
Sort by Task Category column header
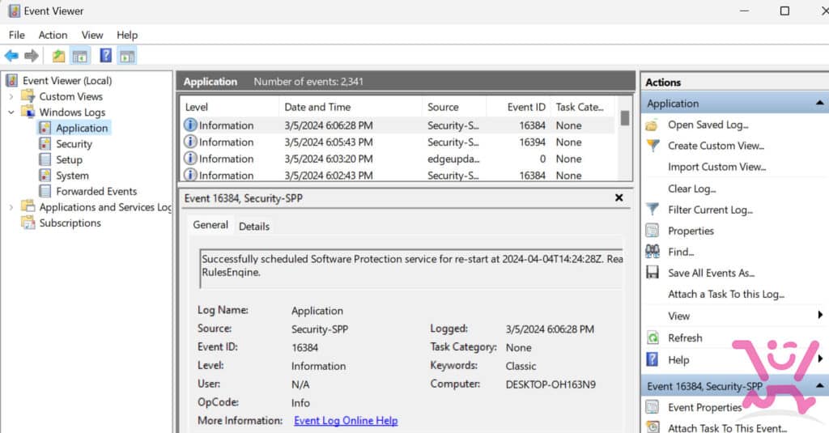[583, 107]
